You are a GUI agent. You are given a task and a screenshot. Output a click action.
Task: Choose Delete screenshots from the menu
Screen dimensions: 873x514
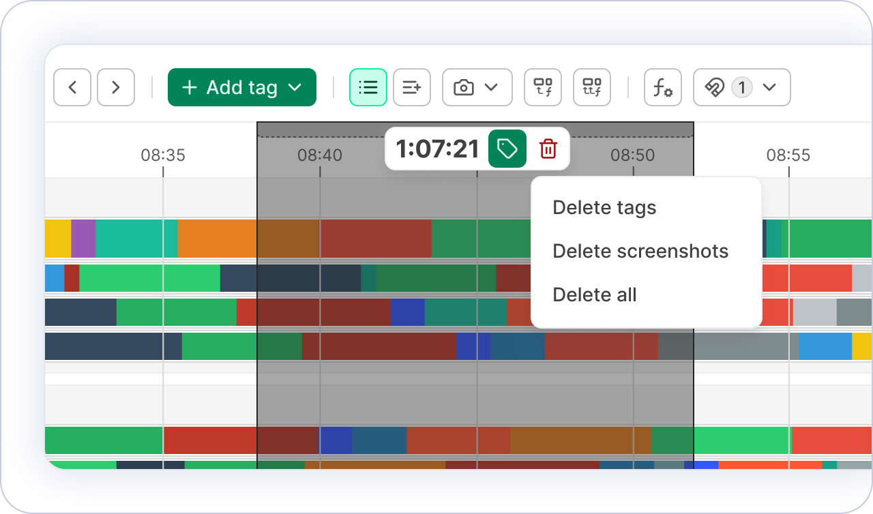(x=640, y=251)
